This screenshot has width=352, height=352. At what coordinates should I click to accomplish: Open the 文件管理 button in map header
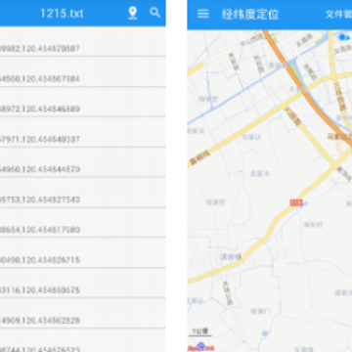click(x=338, y=14)
